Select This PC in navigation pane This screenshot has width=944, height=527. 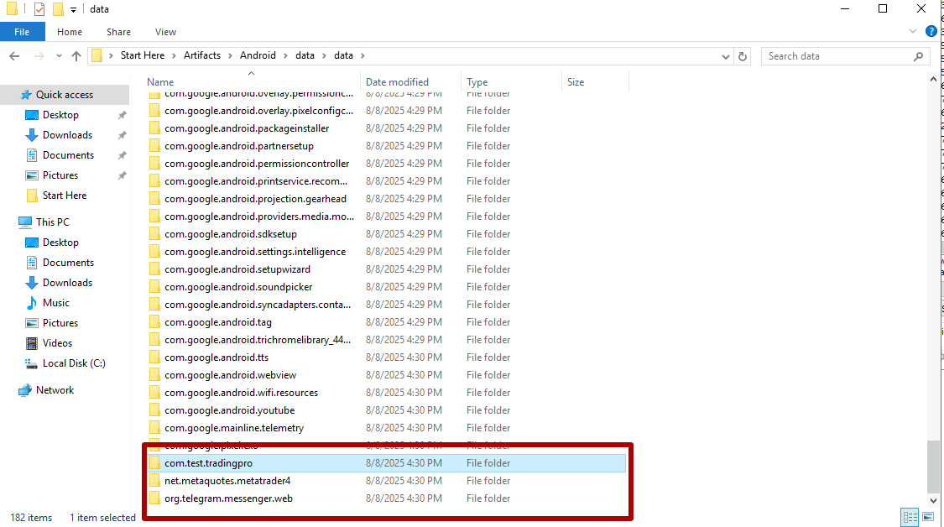[52, 222]
